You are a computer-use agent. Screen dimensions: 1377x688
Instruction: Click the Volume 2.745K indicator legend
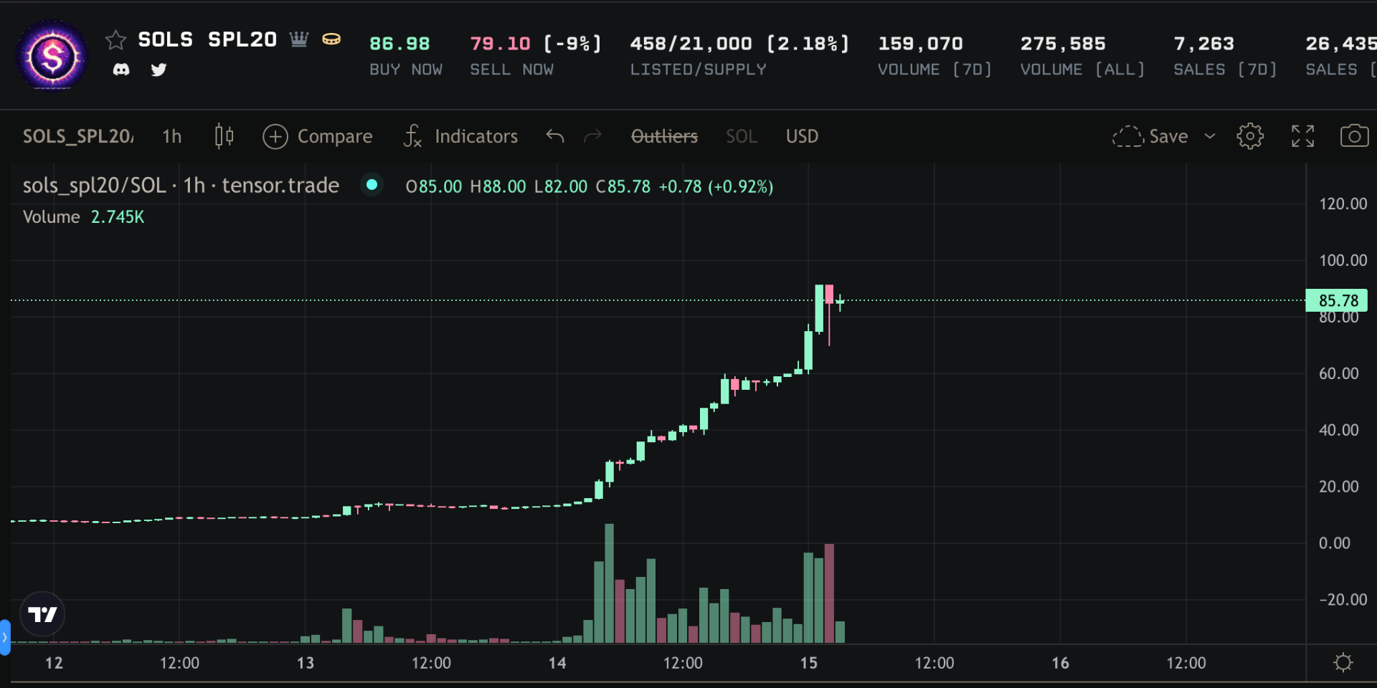[83, 217]
